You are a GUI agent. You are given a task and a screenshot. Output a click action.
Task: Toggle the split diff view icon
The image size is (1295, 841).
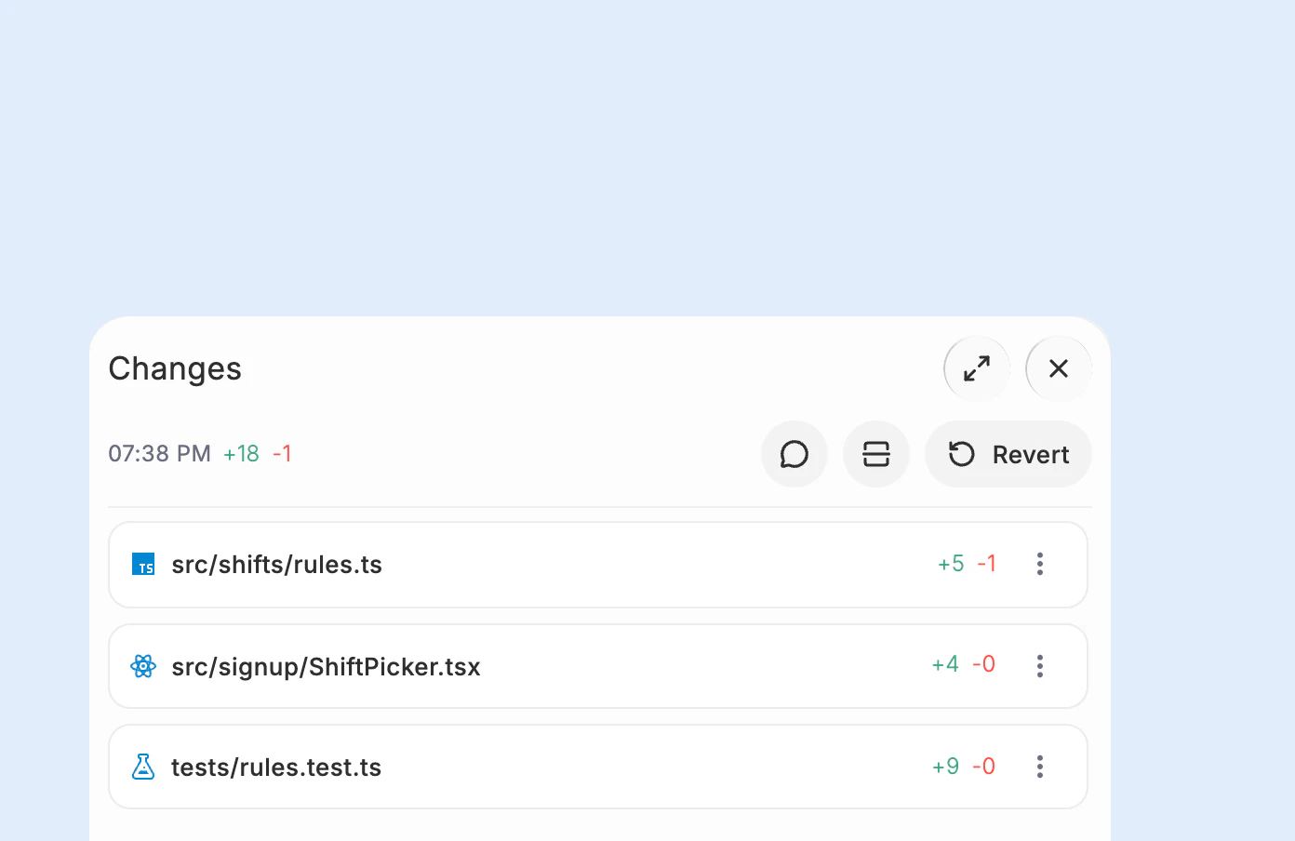tap(876, 454)
